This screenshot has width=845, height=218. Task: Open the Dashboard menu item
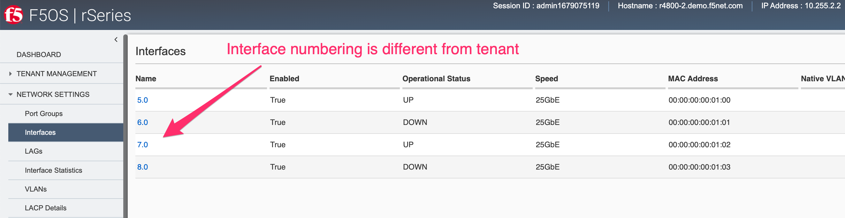coord(39,54)
